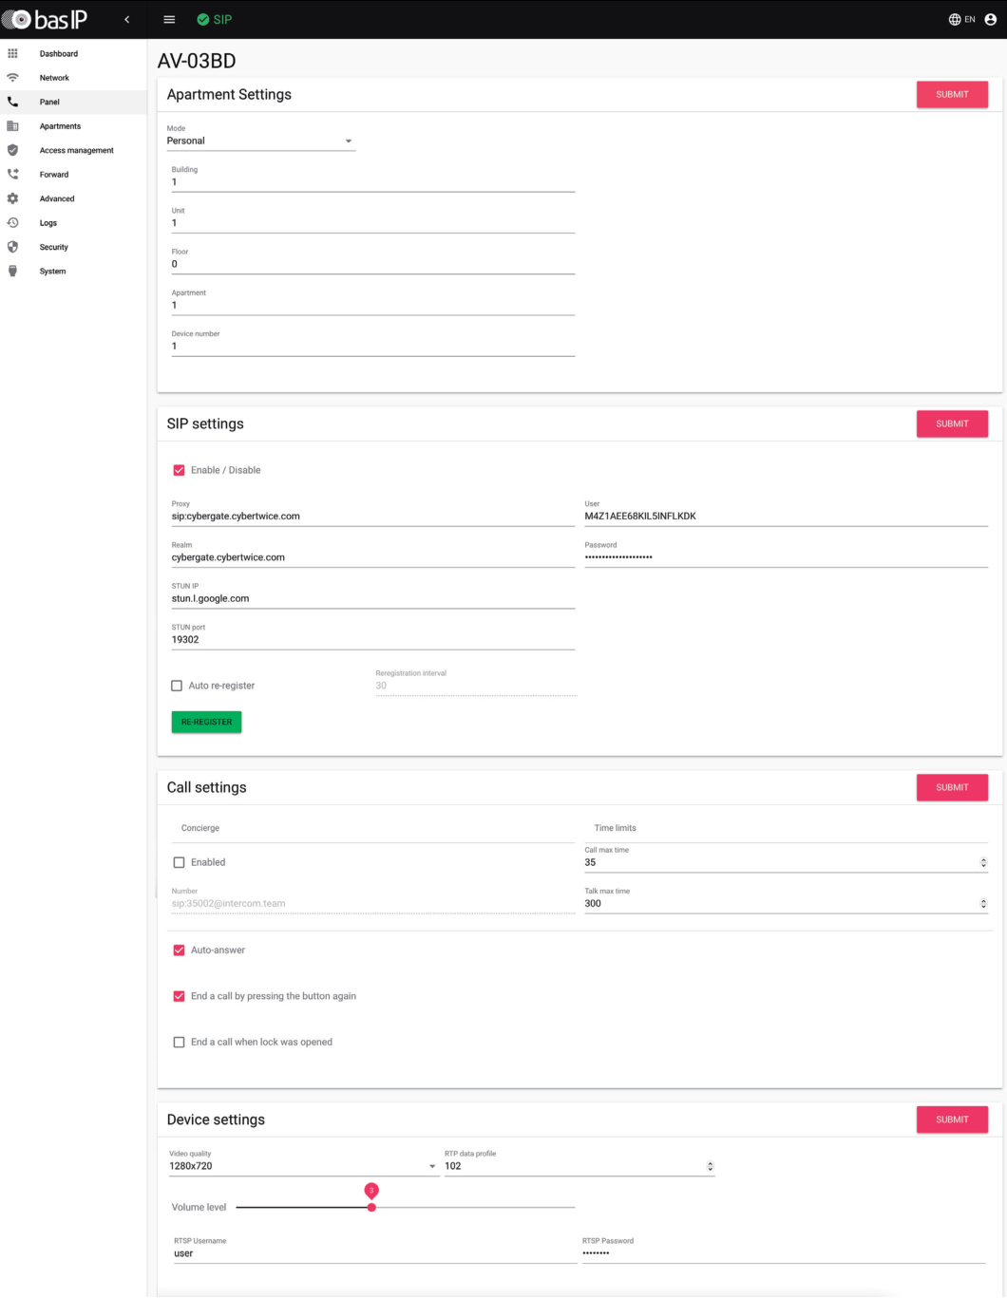The height and width of the screenshot is (1298, 1007).
Task: Click the globe language icon
Action: (x=955, y=20)
